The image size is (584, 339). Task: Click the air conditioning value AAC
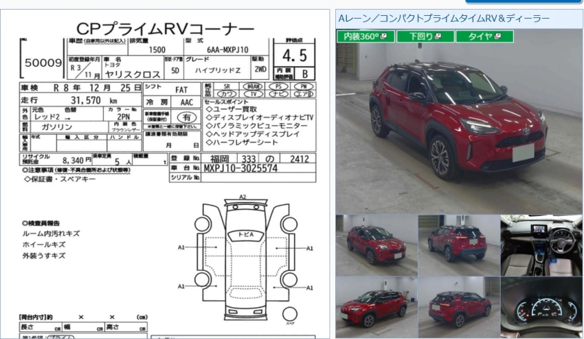(187, 102)
